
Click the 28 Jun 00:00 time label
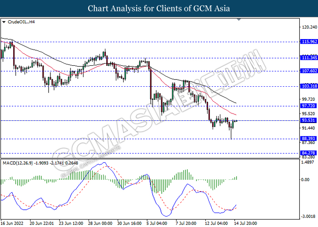(100, 223)
